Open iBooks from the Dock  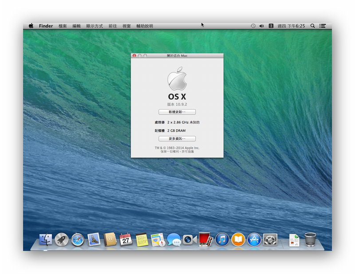[x=238, y=239]
